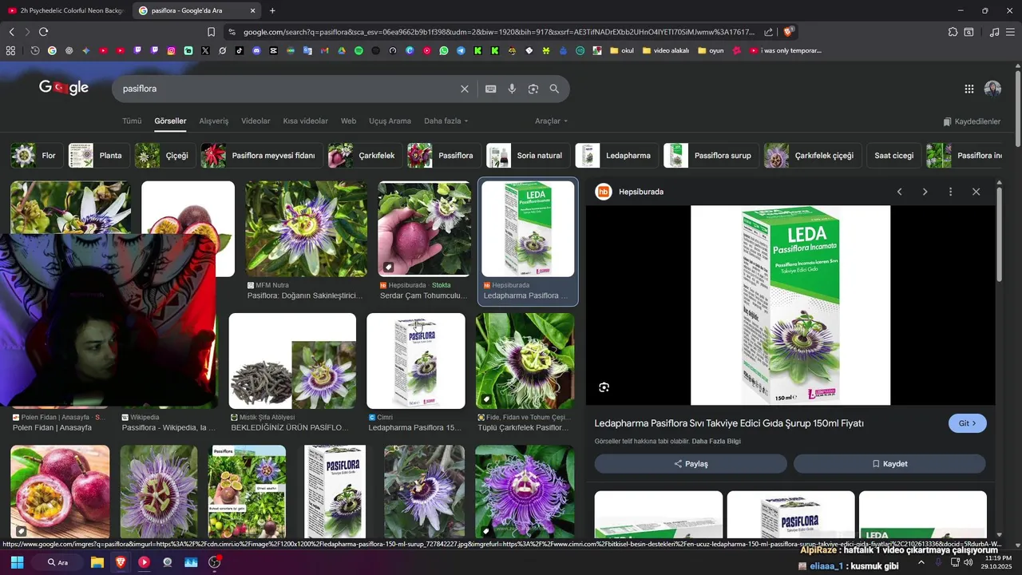Click the "Git" button in the preview panel
The height and width of the screenshot is (575, 1022).
point(967,423)
